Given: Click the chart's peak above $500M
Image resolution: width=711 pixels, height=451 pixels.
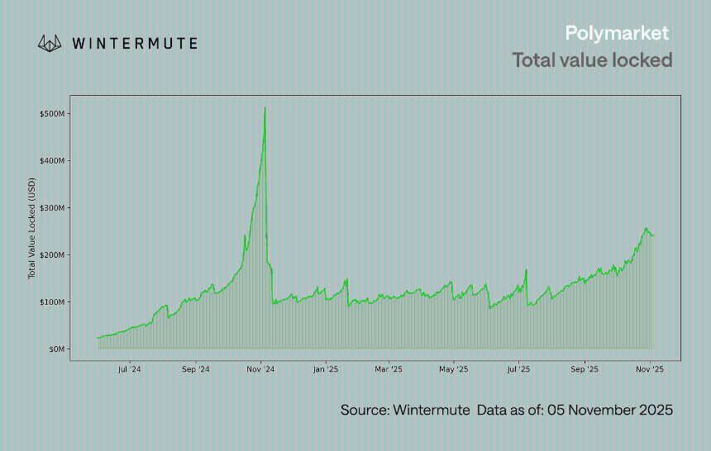Looking at the screenshot, I should click(265, 108).
